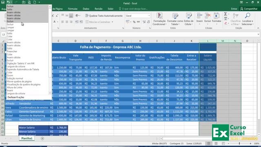
Task: Select 'Preencher' in the undo list
Action: (x=12, y=51)
